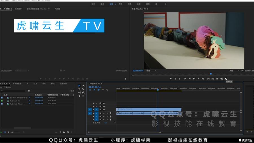Click the Extract button in Program Monitor
The image size is (254, 143).
coord(213,79)
